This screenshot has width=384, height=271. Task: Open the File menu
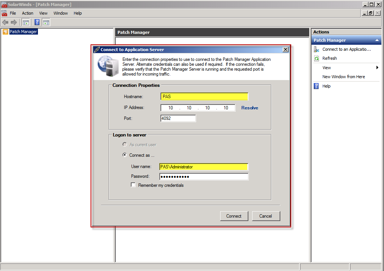pyautogui.click(x=13, y=13)
